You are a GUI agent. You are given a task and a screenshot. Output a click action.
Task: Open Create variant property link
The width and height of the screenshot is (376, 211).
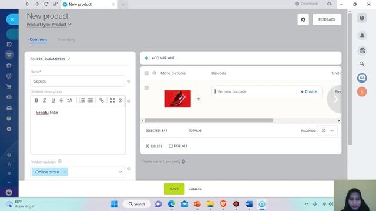[x=160, y=161]
